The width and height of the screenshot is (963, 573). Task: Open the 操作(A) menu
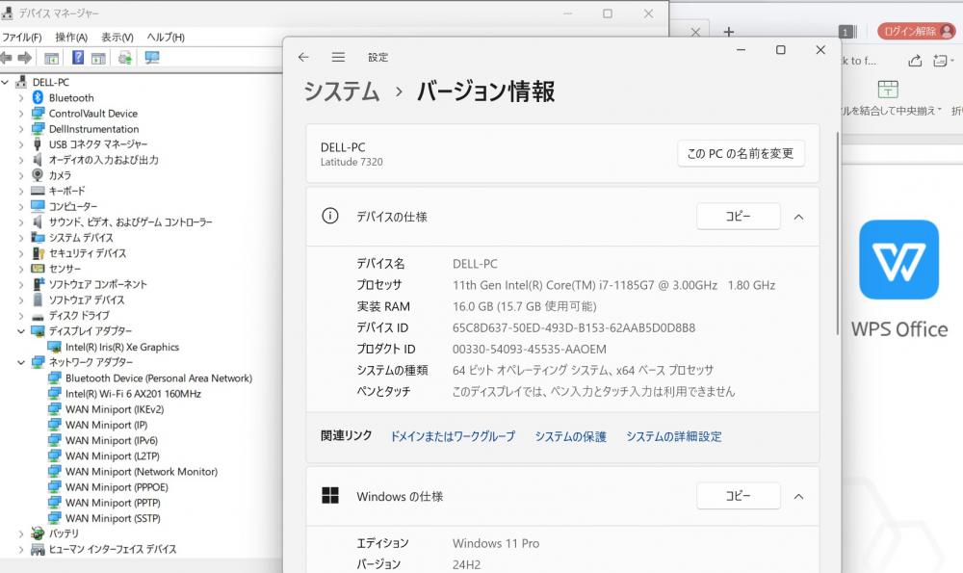(71, 38)
